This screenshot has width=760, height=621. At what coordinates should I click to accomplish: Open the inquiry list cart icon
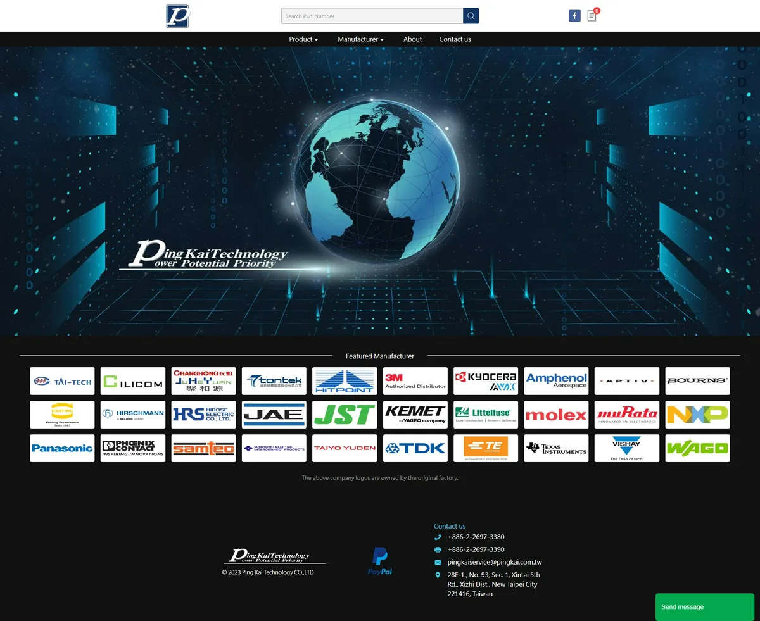(x=592, y=16)
